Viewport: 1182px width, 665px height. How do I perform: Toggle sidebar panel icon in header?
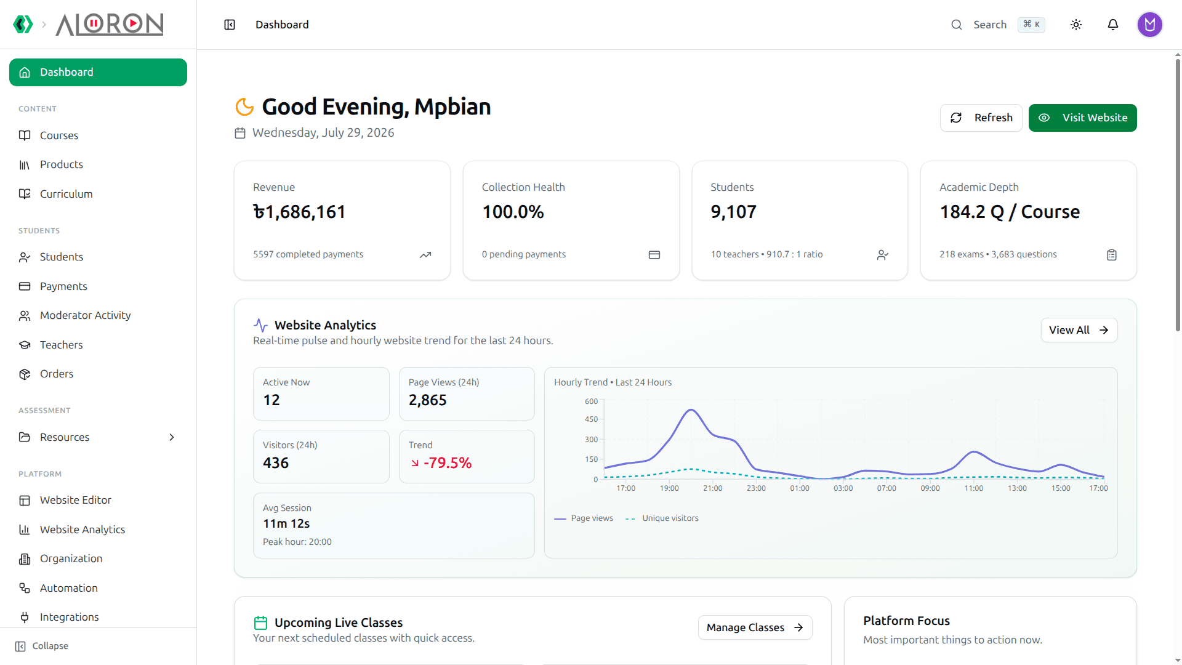point(230,25)
